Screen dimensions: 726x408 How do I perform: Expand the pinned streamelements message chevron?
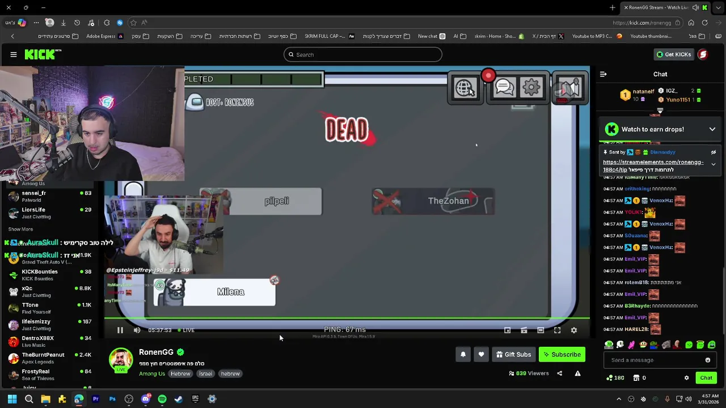click(714, 164)
